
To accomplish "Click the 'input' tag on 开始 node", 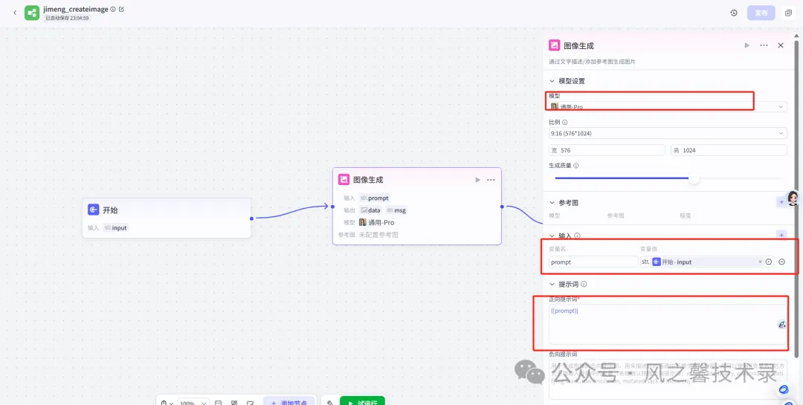I will (x=115, y=228).
